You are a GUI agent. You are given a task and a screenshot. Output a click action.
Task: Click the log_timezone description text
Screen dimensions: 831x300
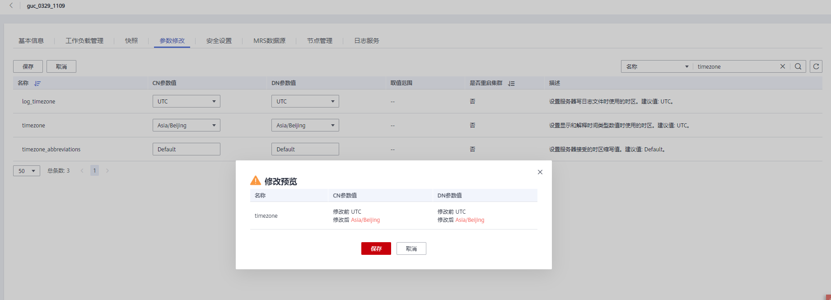click(612, 102)
